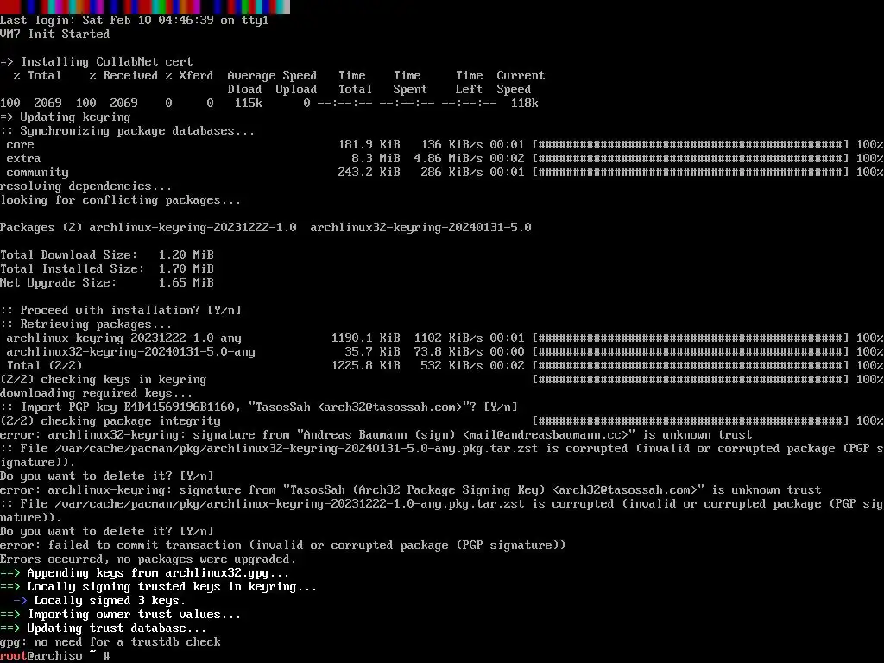Click the progress bar of the extra row
Image resolution: width=884 pixels, height=663 pixels.
point(691,159)
